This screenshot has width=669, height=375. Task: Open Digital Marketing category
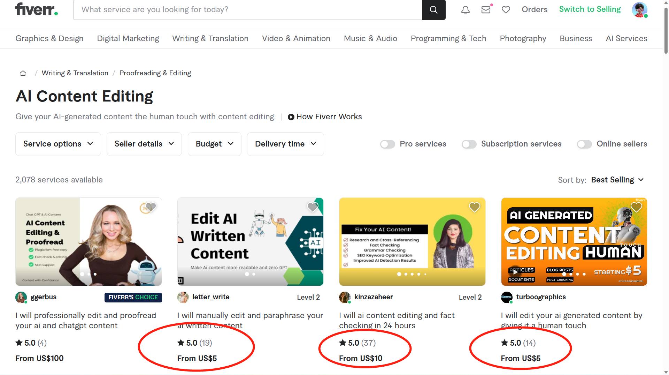[x=128, y=38]
